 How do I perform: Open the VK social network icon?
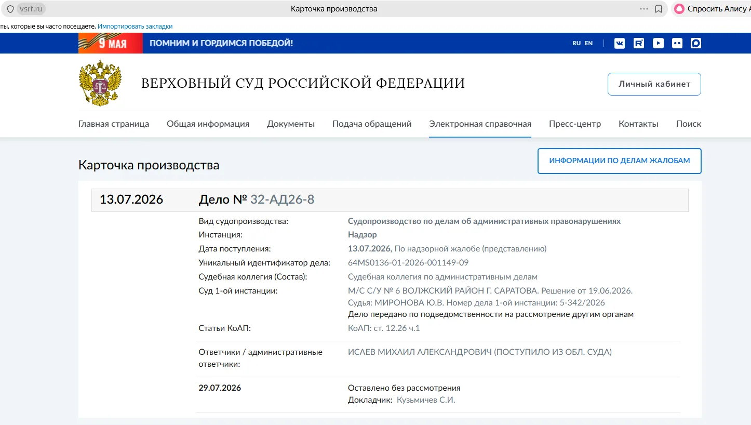point(620,43)
